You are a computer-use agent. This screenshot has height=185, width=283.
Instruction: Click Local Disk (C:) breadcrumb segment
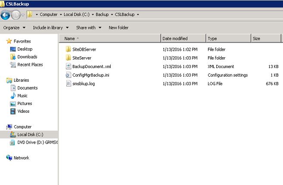(x=77, y=15)
